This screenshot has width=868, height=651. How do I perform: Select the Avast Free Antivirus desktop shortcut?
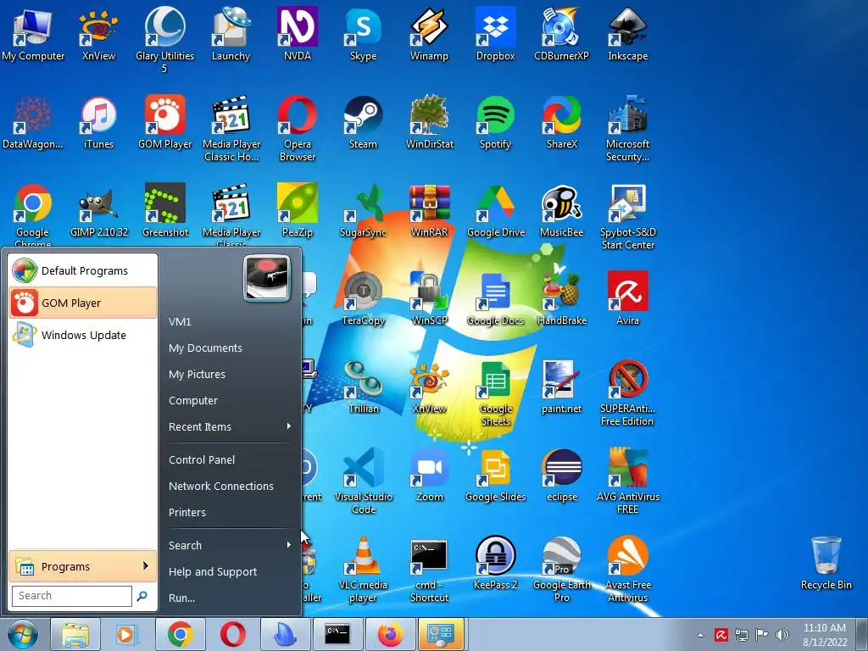(628, 569)
